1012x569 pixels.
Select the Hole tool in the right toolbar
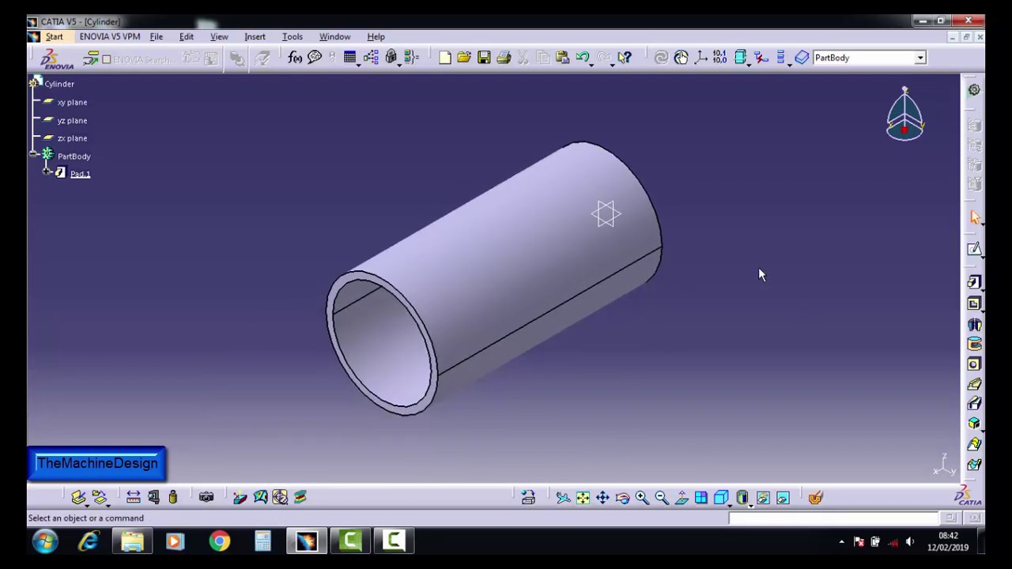tap(974, 364)
